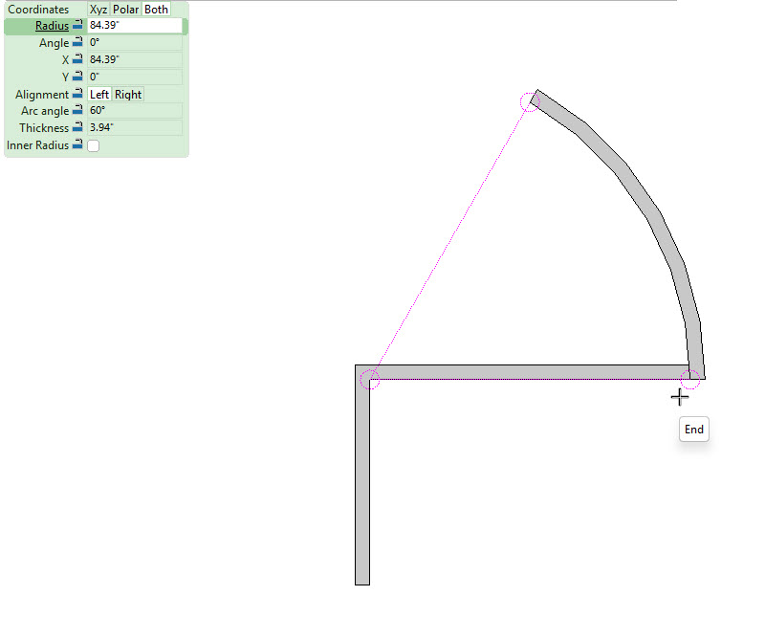Image resolution: width=765 pixels, height=618 pixels.
Task: Click the End tooltip label
Action: pos(694,430)
